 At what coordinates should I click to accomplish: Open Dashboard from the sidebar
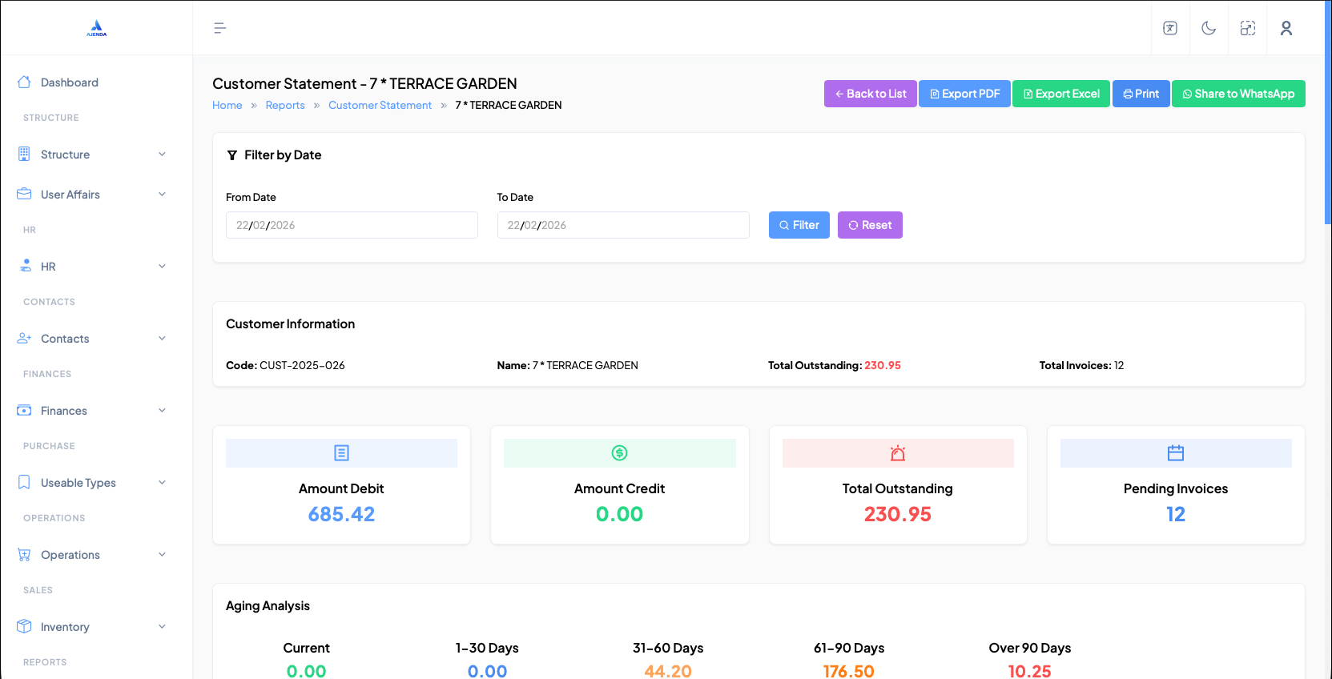click(70, 82)
